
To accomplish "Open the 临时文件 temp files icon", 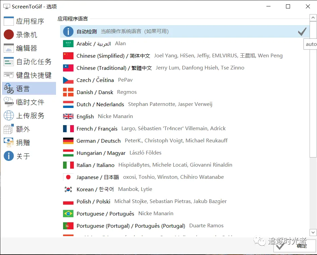I will (9, 102).
